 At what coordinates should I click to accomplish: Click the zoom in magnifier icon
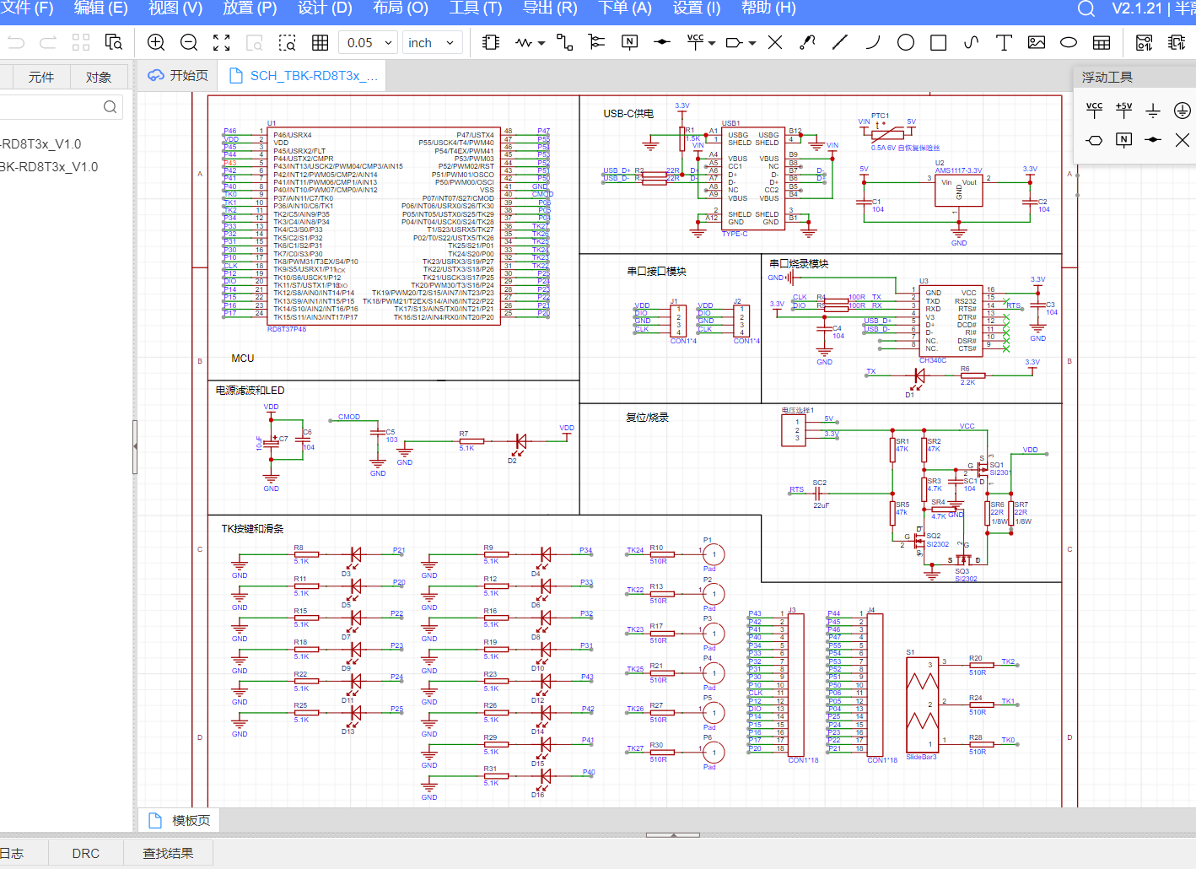(156, 42)
